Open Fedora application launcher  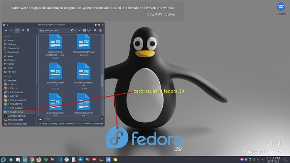click(x=3, y=160)
